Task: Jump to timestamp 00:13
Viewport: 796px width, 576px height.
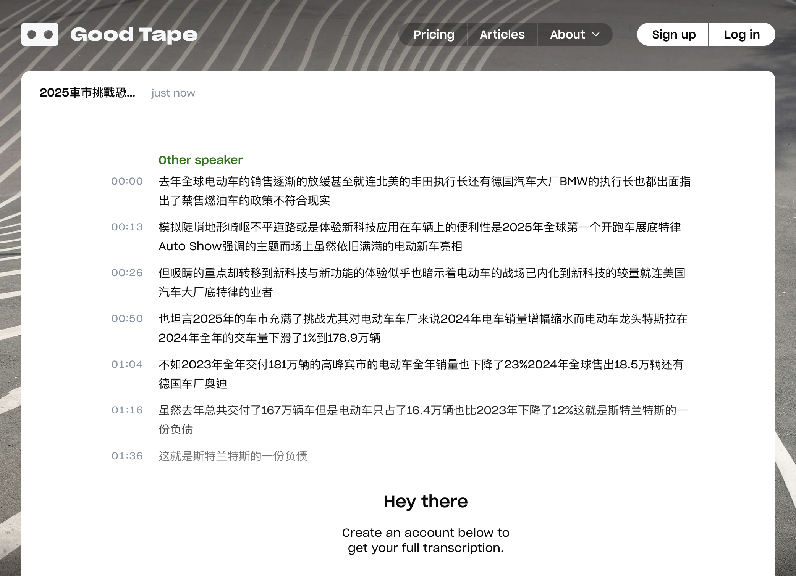Action: click(127, 227)
